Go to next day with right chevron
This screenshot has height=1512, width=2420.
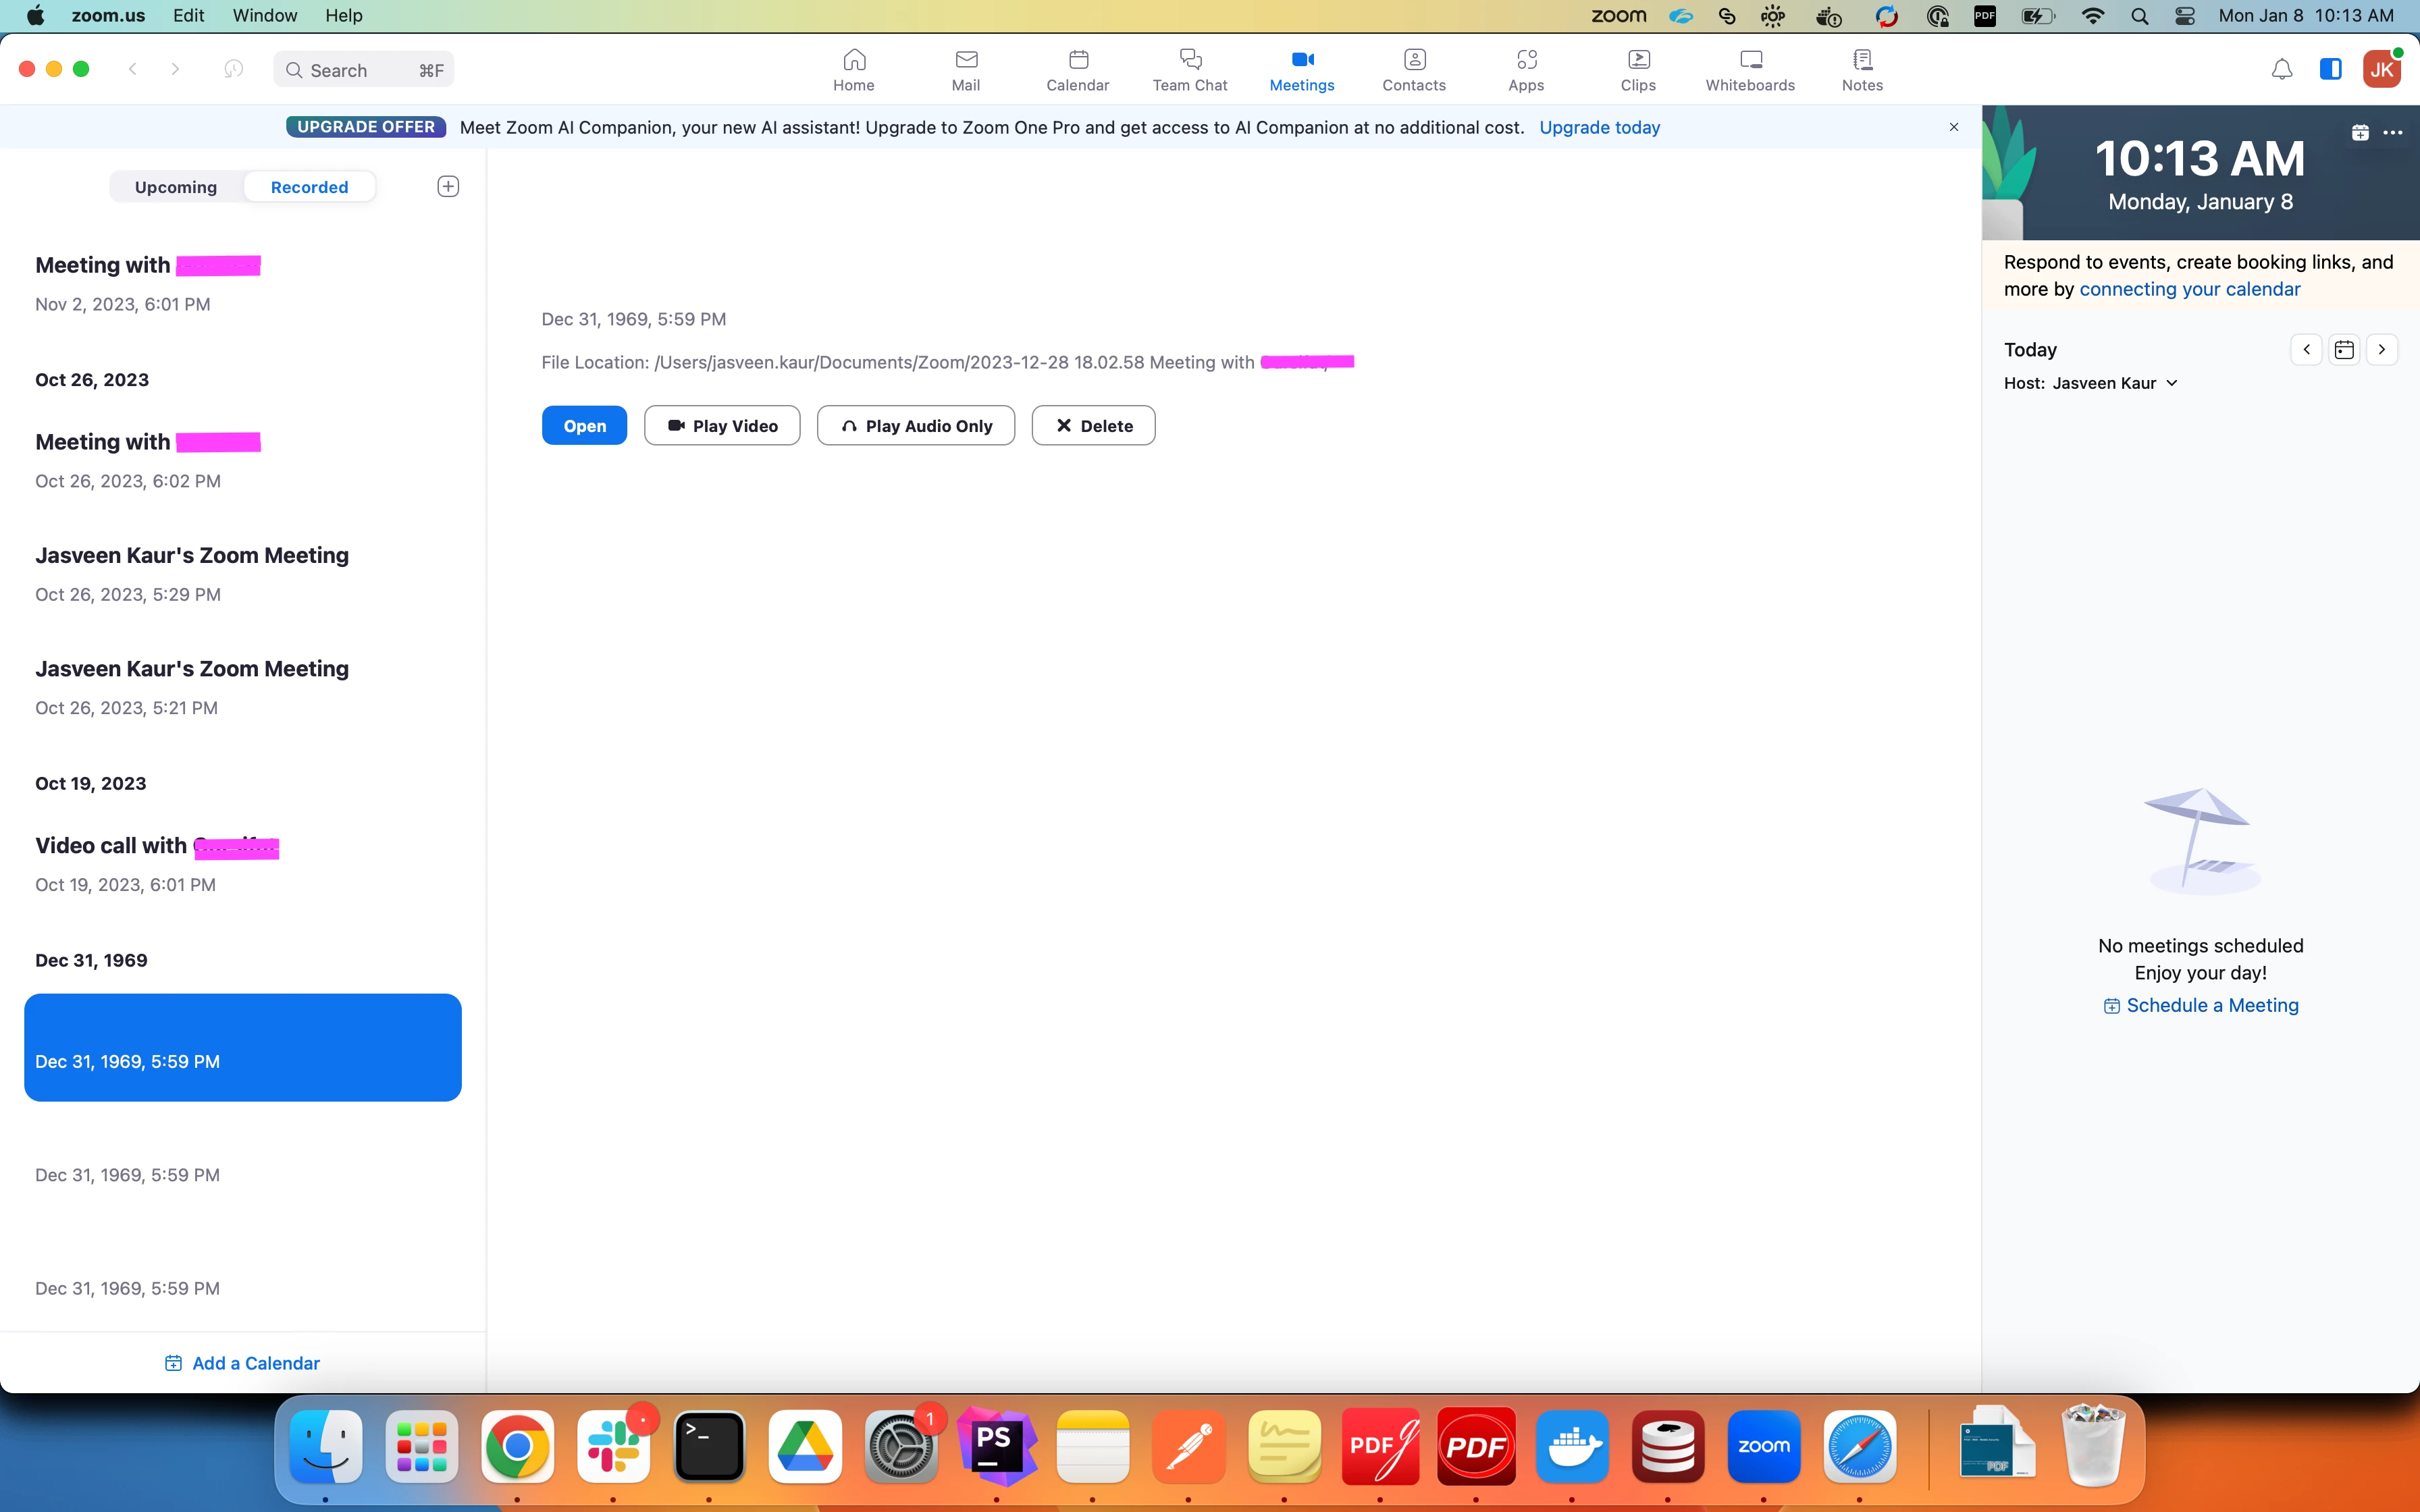(x=2382, y=350)
